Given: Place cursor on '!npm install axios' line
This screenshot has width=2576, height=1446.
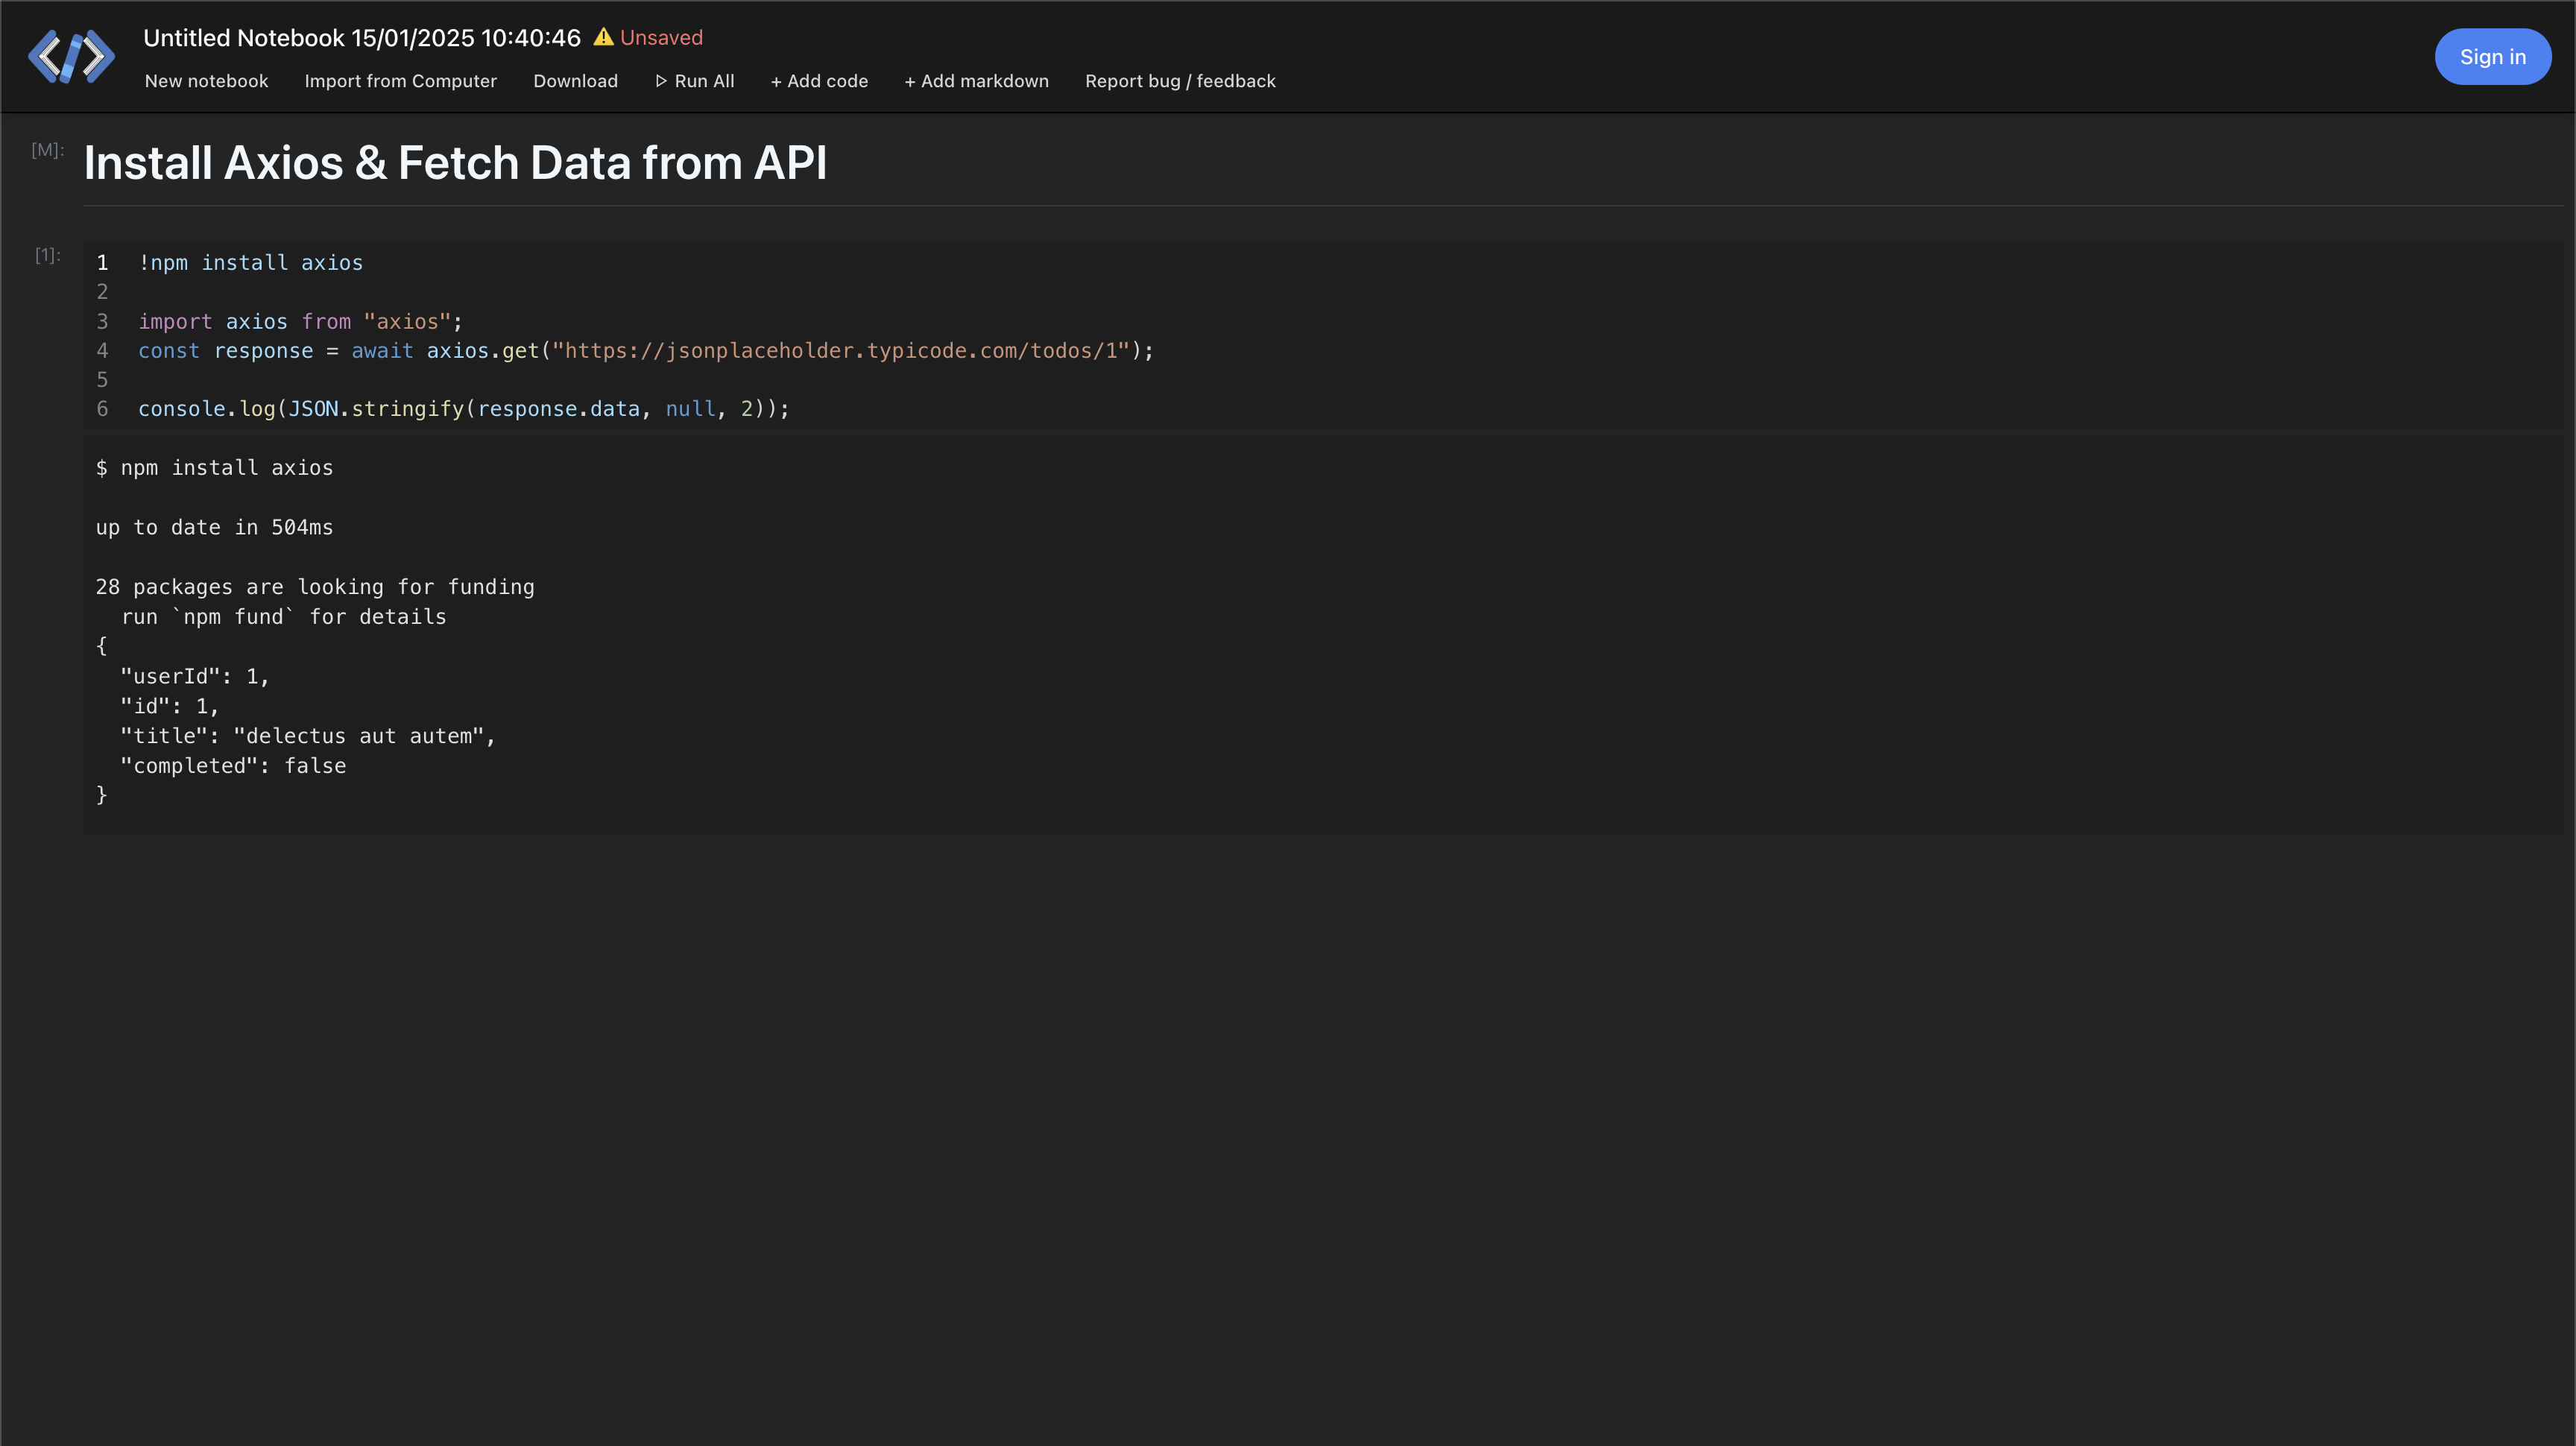Looking at the screenshot, I should (251, 263).
